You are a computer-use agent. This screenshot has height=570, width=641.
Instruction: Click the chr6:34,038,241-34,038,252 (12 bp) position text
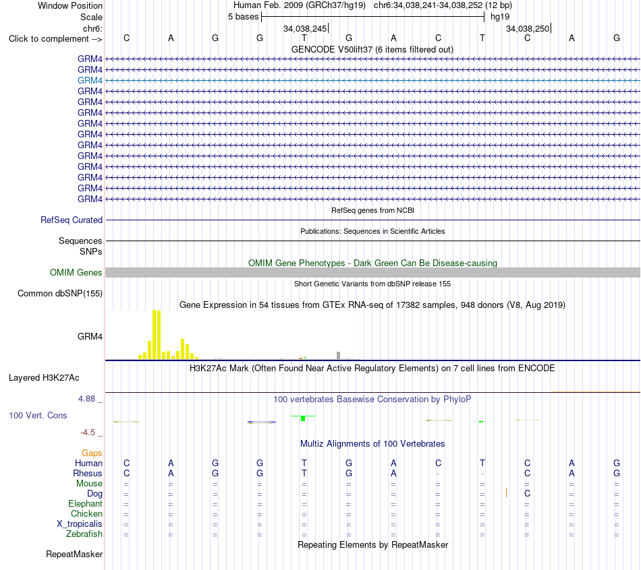pos(443,5)
